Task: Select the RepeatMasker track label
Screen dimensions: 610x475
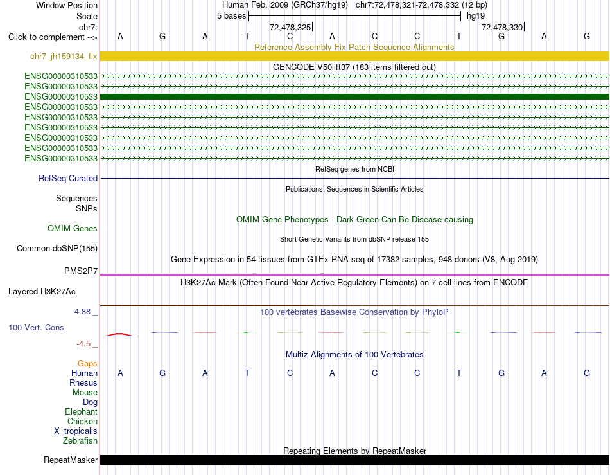Action: pyautogui.click(x=71, y=460)
